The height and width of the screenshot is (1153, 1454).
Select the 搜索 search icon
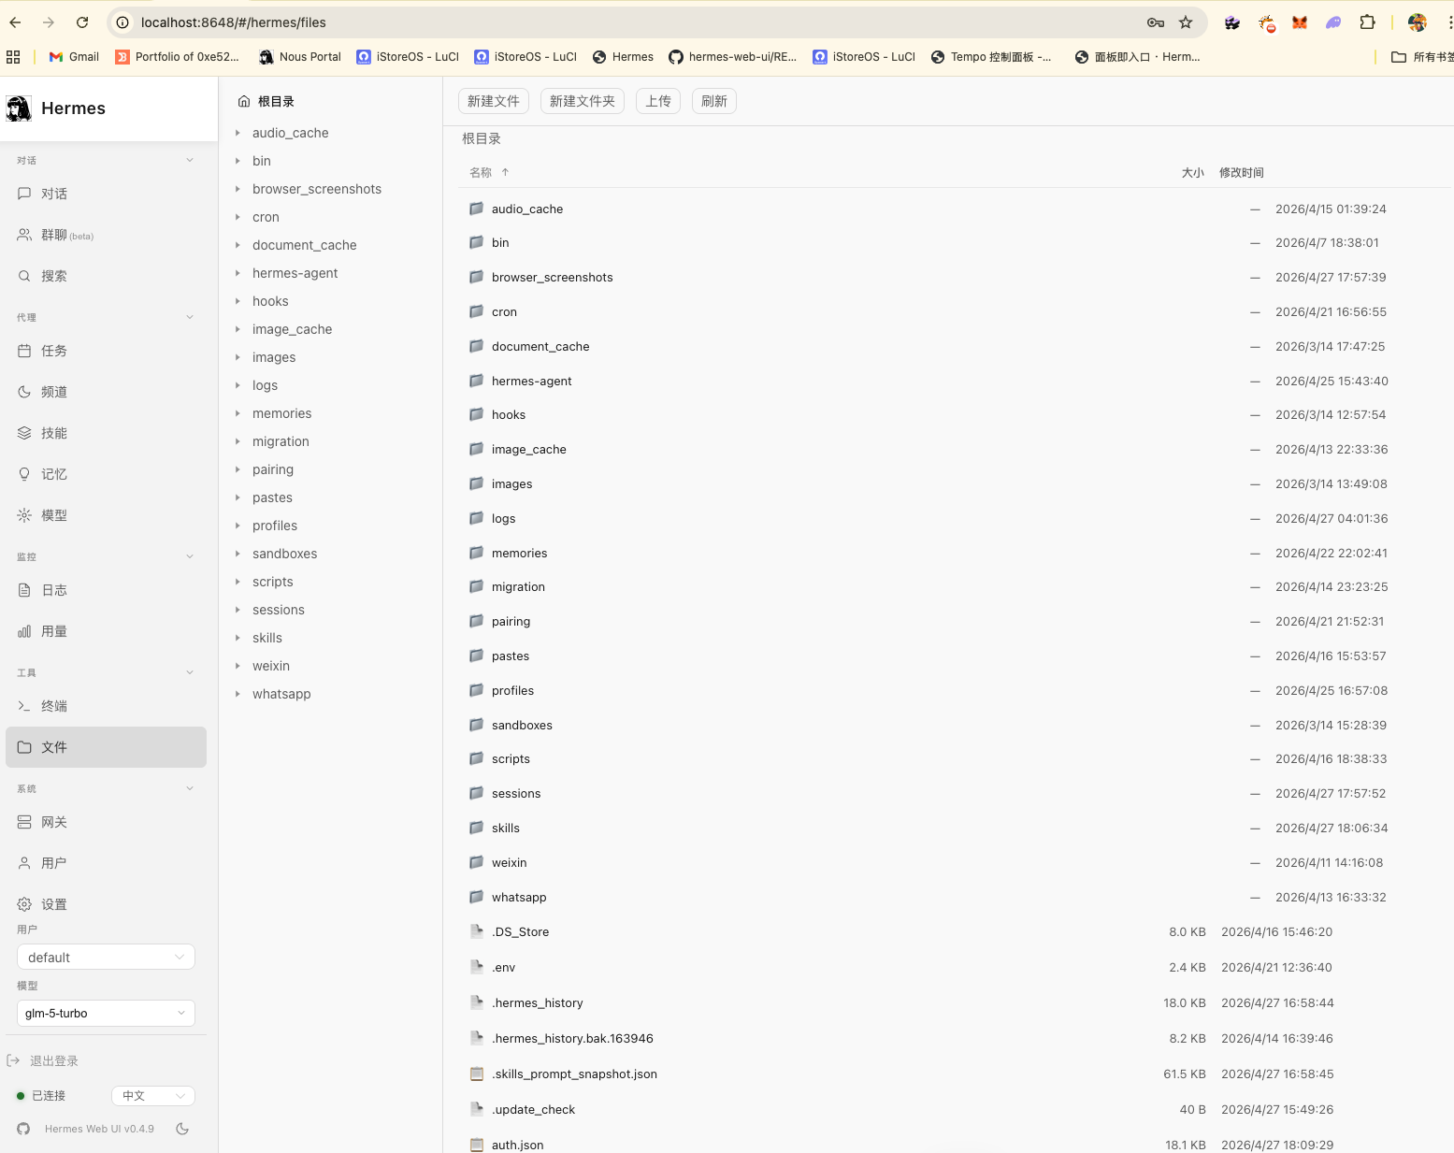click(51, 276)
